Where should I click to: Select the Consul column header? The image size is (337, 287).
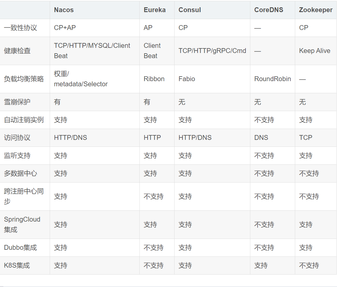coord(190,10)
